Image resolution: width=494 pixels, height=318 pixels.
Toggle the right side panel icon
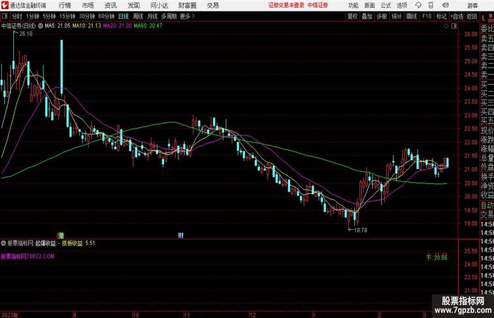454,26
